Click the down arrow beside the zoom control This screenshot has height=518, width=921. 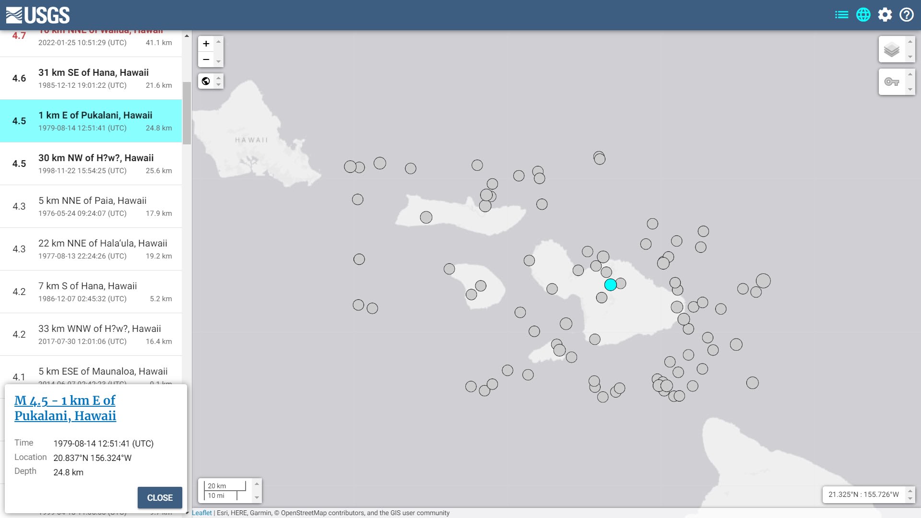(219, 61)
